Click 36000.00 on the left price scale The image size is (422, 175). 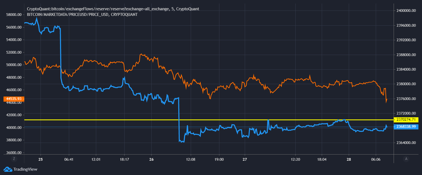pos(14,153)
